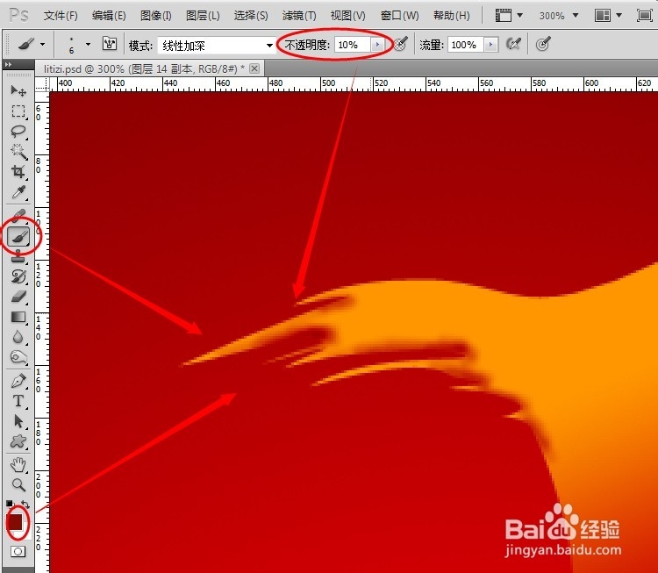
Task: Open the 图层(L) menu
Action: [x=203, y=16]
